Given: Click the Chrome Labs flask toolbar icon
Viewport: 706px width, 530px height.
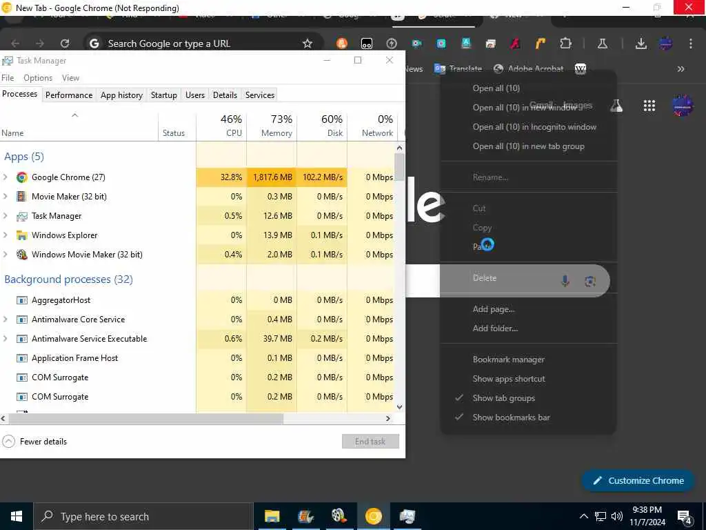Looking at the screenshot, I should 603,43.
